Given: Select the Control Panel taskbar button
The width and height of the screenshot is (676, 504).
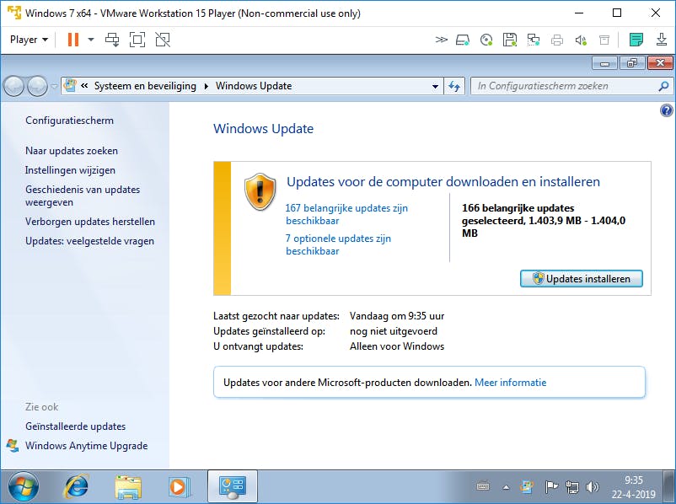Looking at the screenshot, I should point(233,486).
